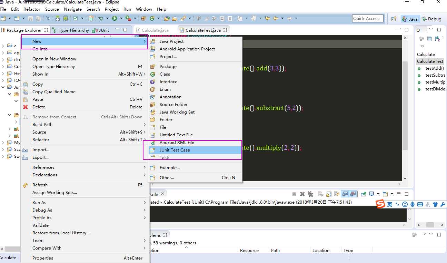Click the Open Task folder toolbar icon
Screen dimensions: 447x263
tap(175, 18)
